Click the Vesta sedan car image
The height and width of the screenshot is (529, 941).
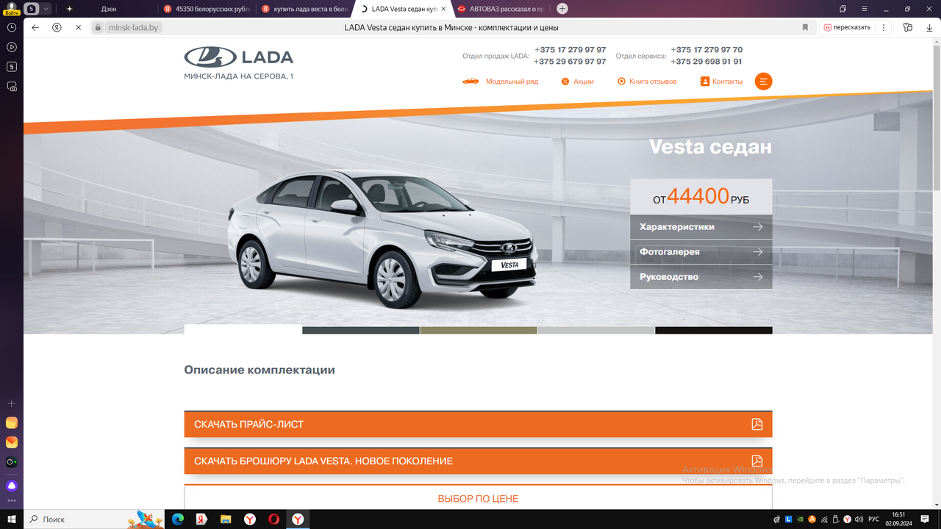(382, 241)
